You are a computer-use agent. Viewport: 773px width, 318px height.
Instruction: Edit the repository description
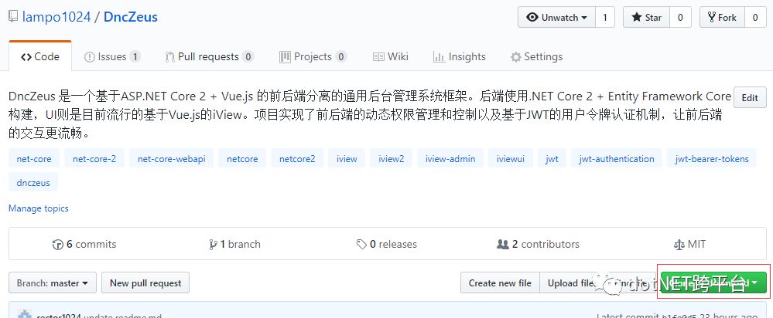coord(750,97)
